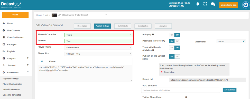Click the Password Protected help icon
250x99 pixels.
tap(164, 41)
